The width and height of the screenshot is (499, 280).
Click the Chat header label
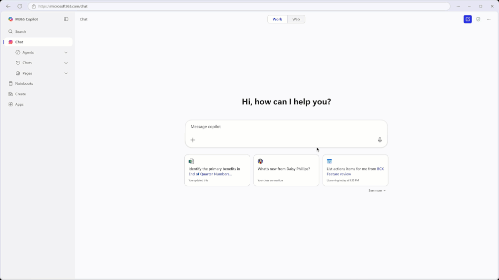click(83, 19)
